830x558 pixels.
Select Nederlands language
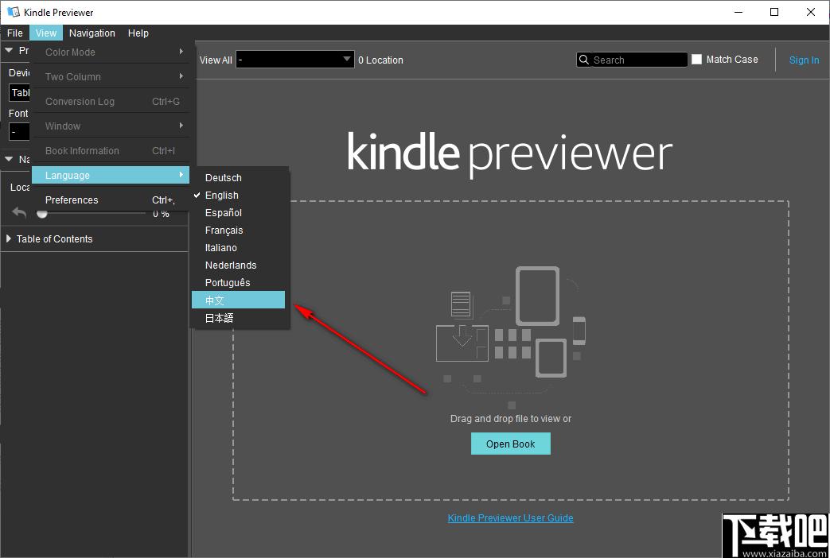[x=238, y=265]
